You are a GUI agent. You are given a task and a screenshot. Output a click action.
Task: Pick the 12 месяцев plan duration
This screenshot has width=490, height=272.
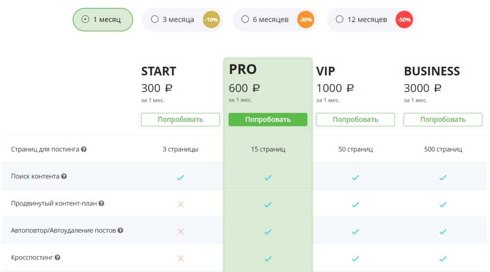pos(362,20)
